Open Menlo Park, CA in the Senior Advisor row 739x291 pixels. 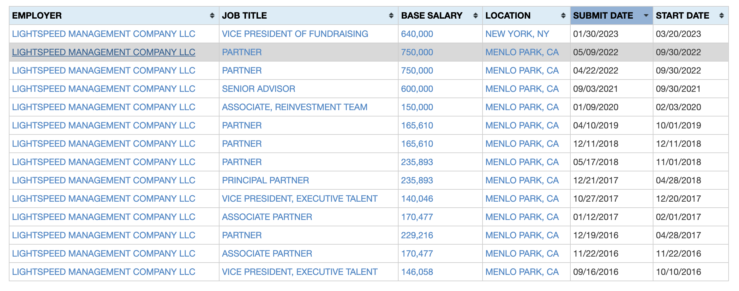pyautogui.click(x=522, y=89)
